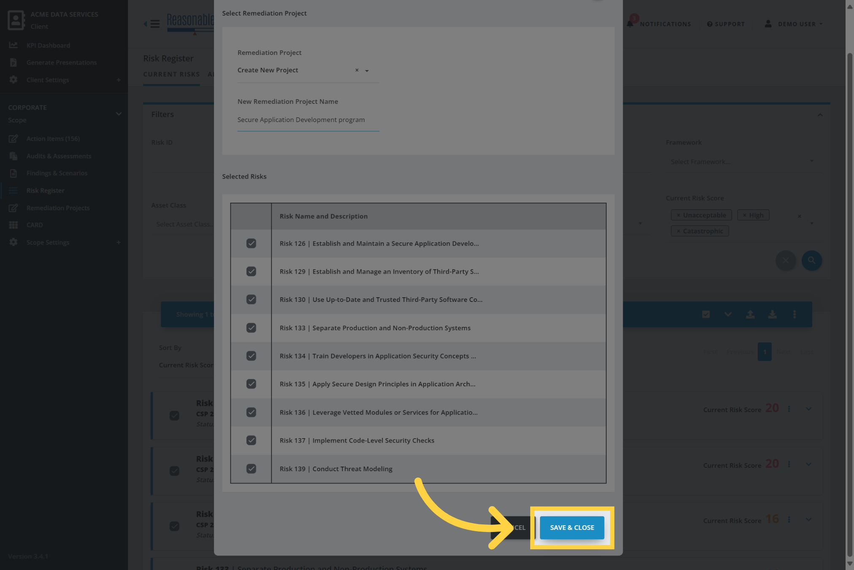Open the toolbar chevron dropdown
The height and width of the screenshot is (570, 854).
tap(728, 314)
